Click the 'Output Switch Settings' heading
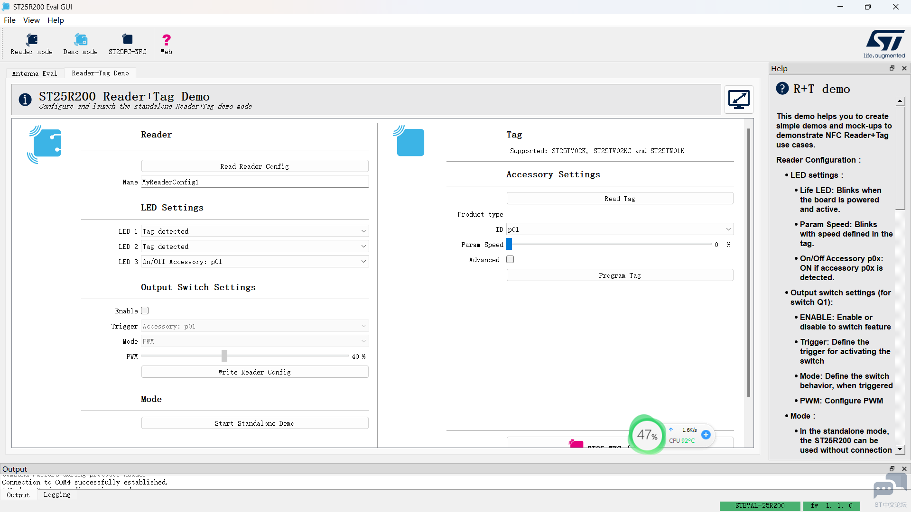Screen dimensions: 911x512 pos(198,287)
